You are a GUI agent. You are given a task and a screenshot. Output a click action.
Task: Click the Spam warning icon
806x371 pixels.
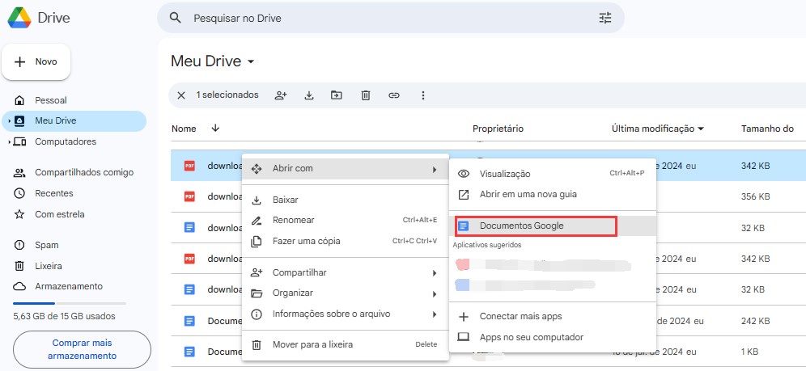tap(19, 245)
